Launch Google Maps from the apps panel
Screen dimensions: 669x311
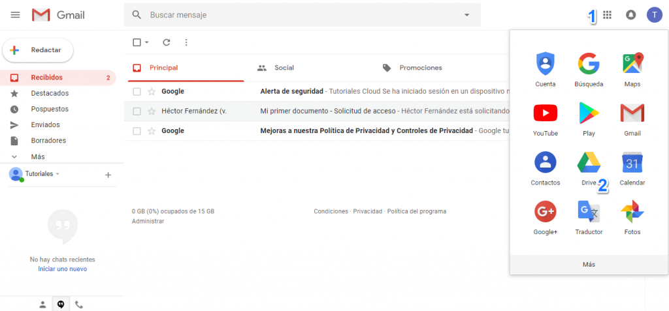632,64
